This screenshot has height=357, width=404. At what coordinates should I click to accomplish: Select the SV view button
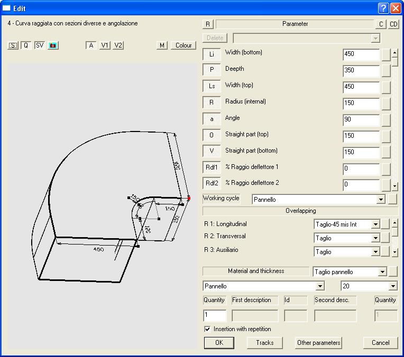[x=40, y=45]
